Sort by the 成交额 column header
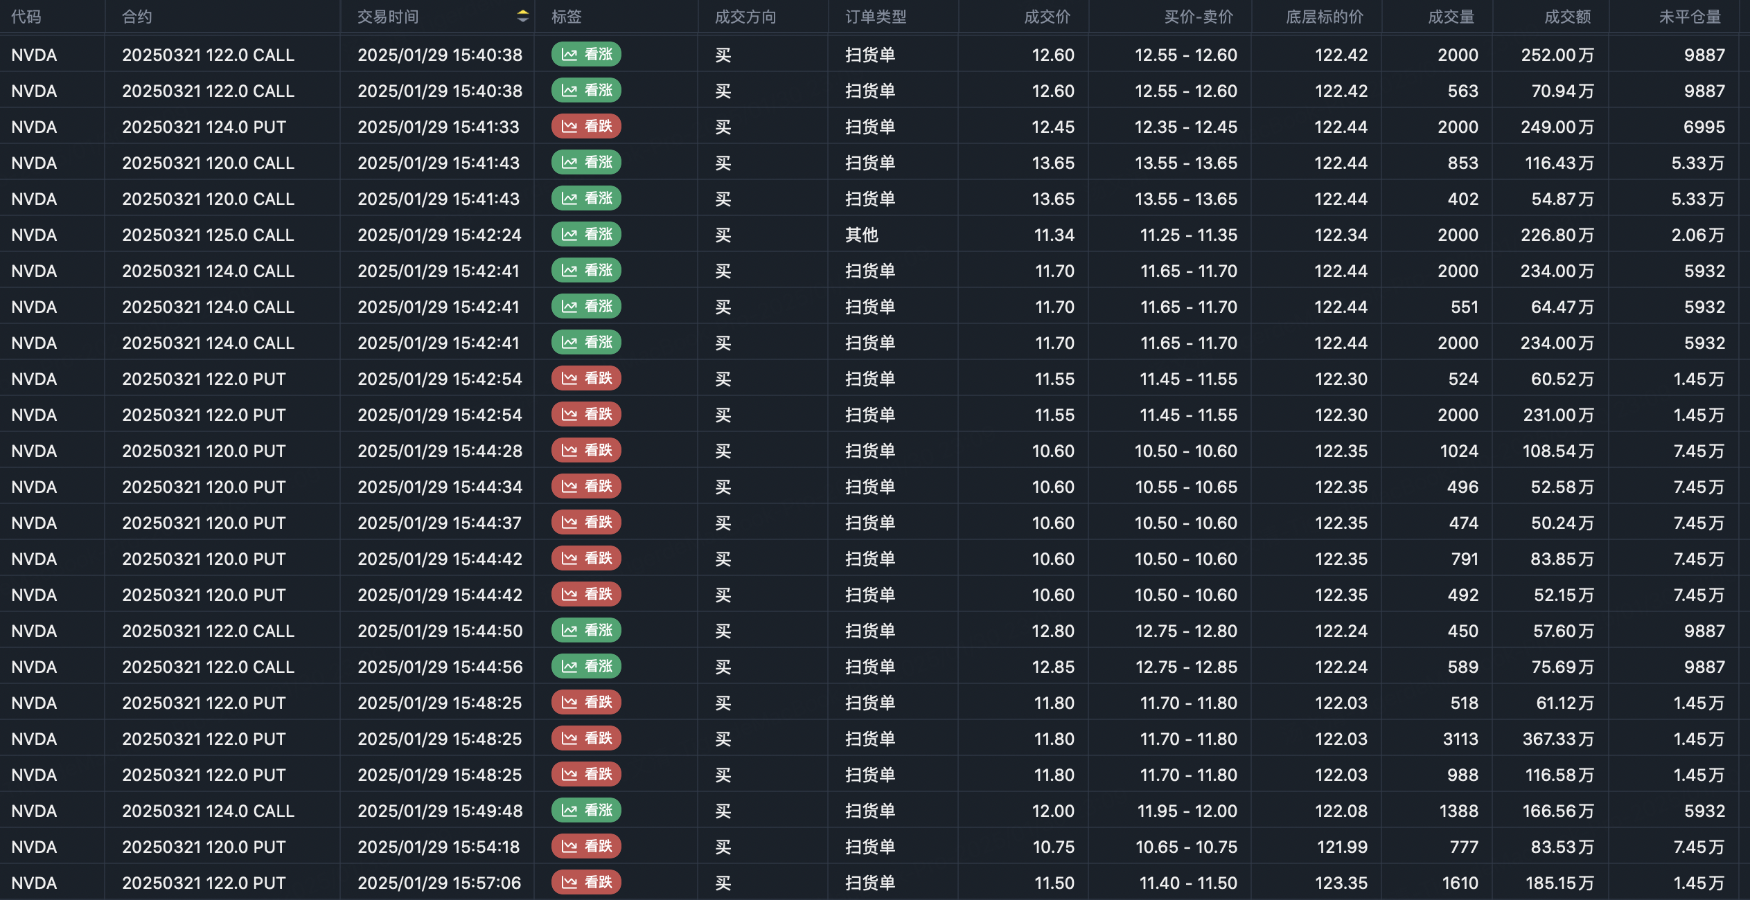Screen dimensions: 1750x900 tap(1567, 17)
